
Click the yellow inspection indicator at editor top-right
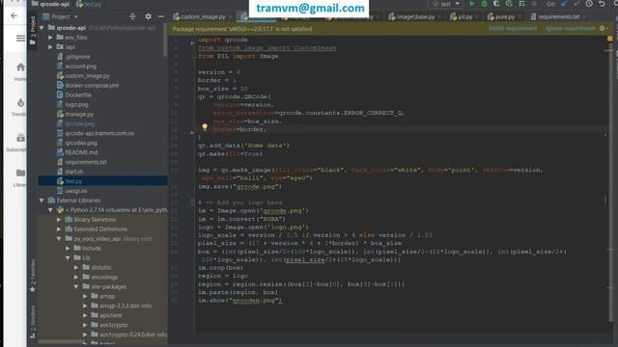click(609, 39)
